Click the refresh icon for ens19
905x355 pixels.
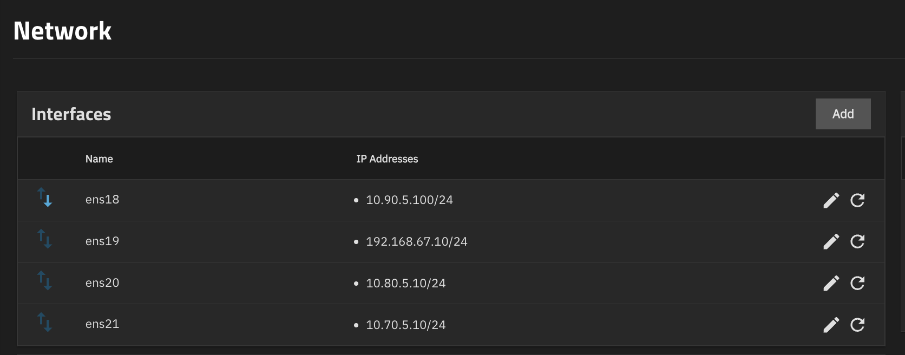(857, 241)
